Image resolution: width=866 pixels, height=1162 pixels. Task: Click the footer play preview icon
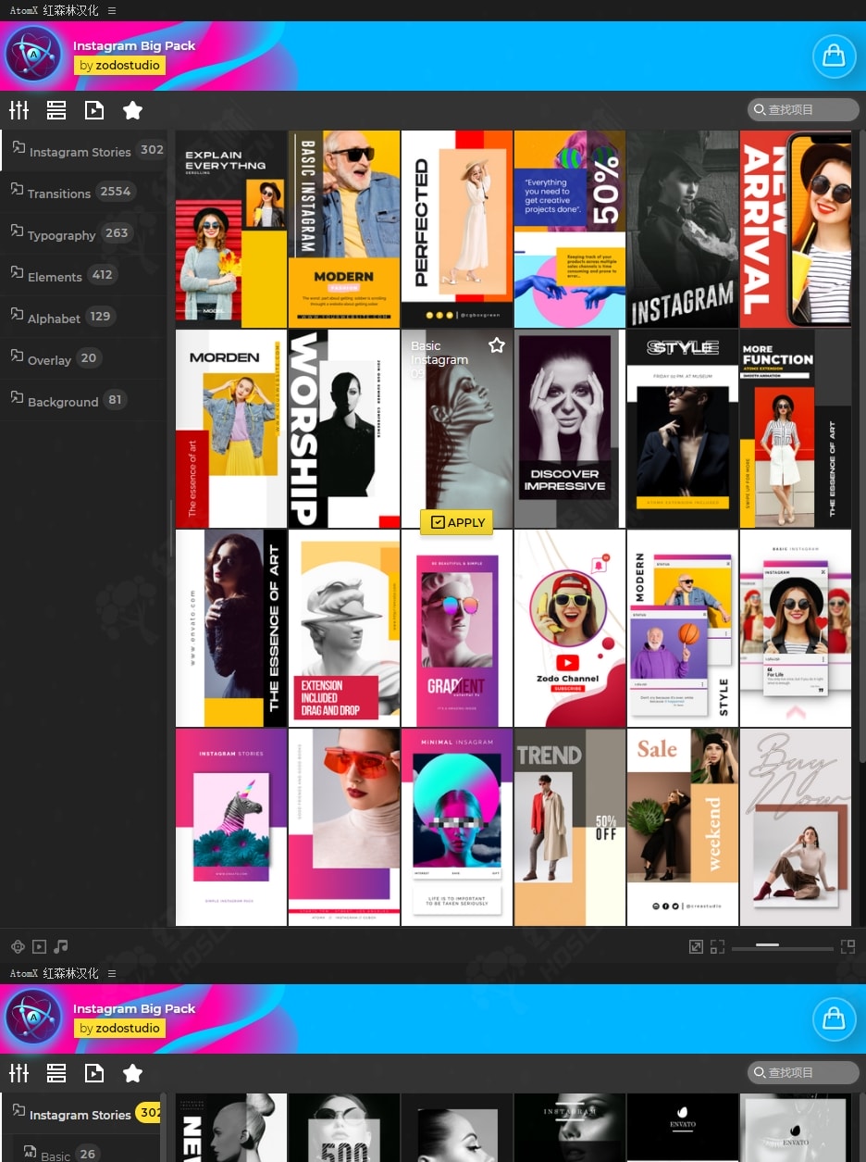pos(39,946)
